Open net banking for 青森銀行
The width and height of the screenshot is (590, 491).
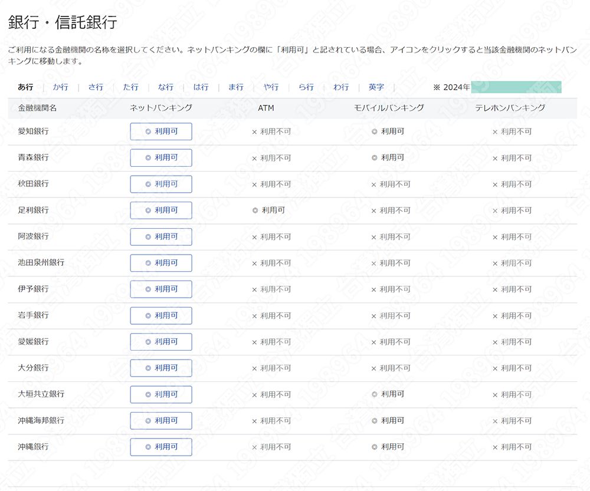click(x=161, y=158)
